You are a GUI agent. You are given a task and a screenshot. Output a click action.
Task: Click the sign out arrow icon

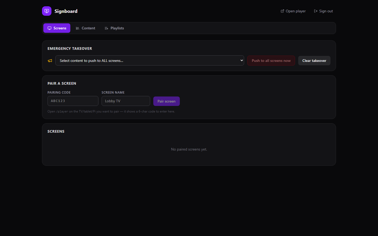(x=316, y=11)
